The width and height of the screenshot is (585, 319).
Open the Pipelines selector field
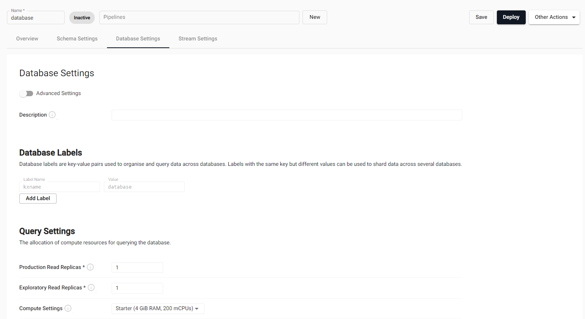click(x=199, y=17)
